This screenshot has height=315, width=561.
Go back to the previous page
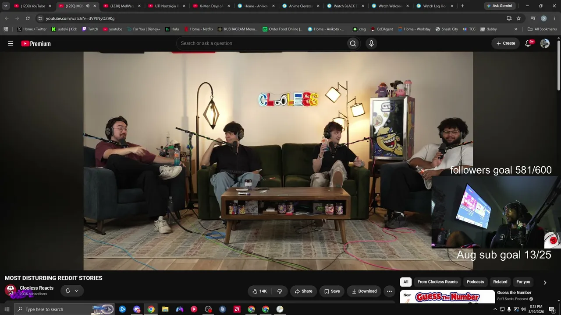(7, 18)
